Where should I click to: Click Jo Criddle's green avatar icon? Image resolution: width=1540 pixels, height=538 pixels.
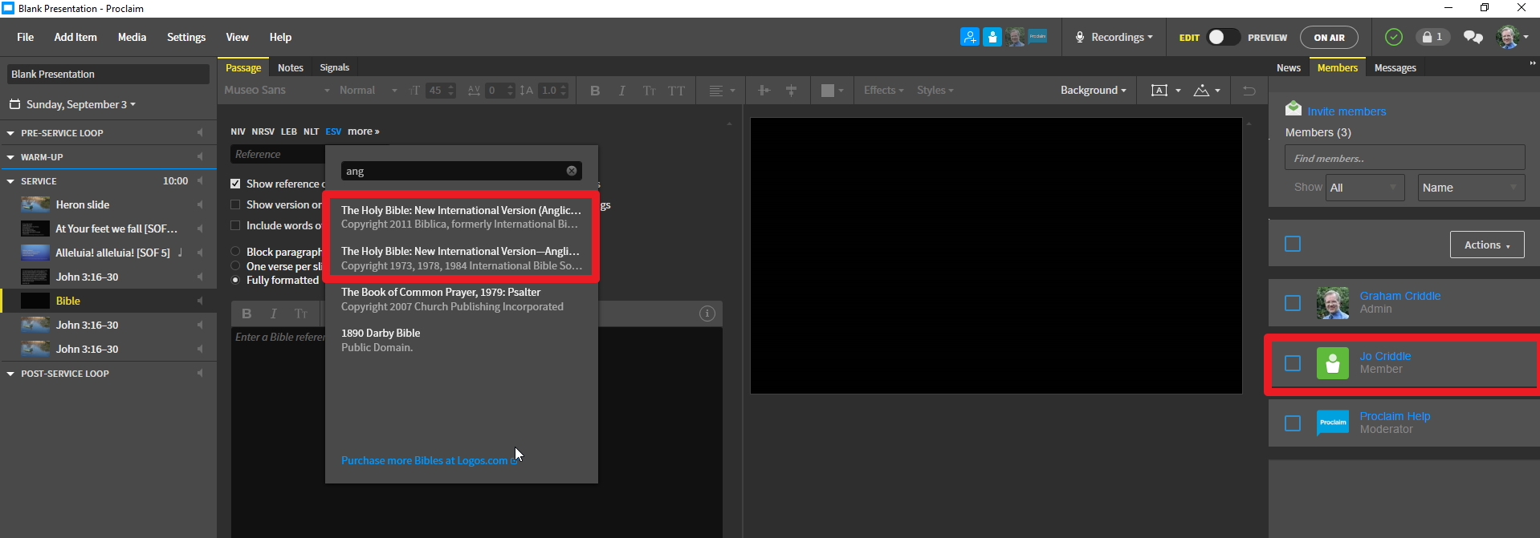(1332, 363)
